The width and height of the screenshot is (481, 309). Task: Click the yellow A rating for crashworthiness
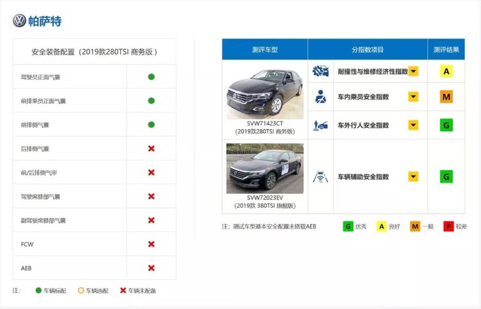click(x=446, y=71)
